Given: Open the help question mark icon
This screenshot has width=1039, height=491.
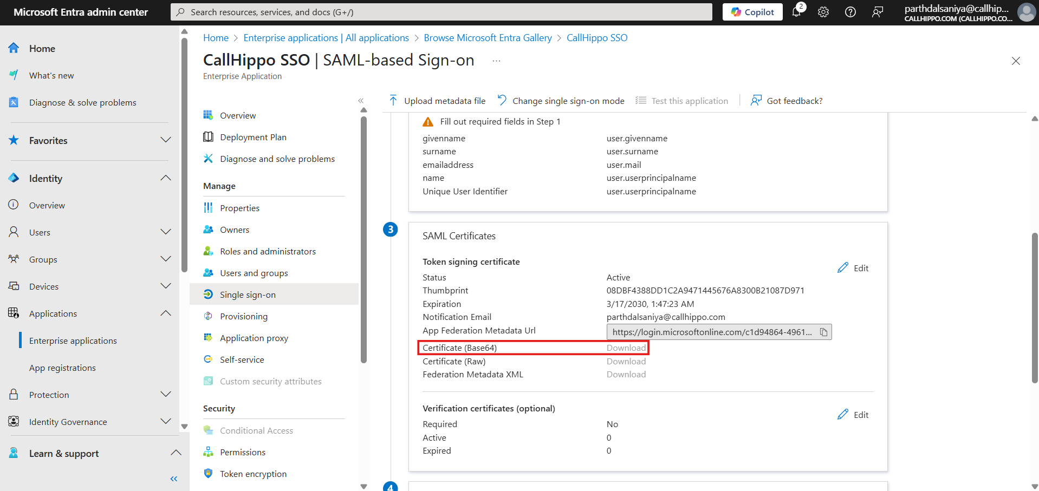Looking at the screenshot, I should click(850, 12).
